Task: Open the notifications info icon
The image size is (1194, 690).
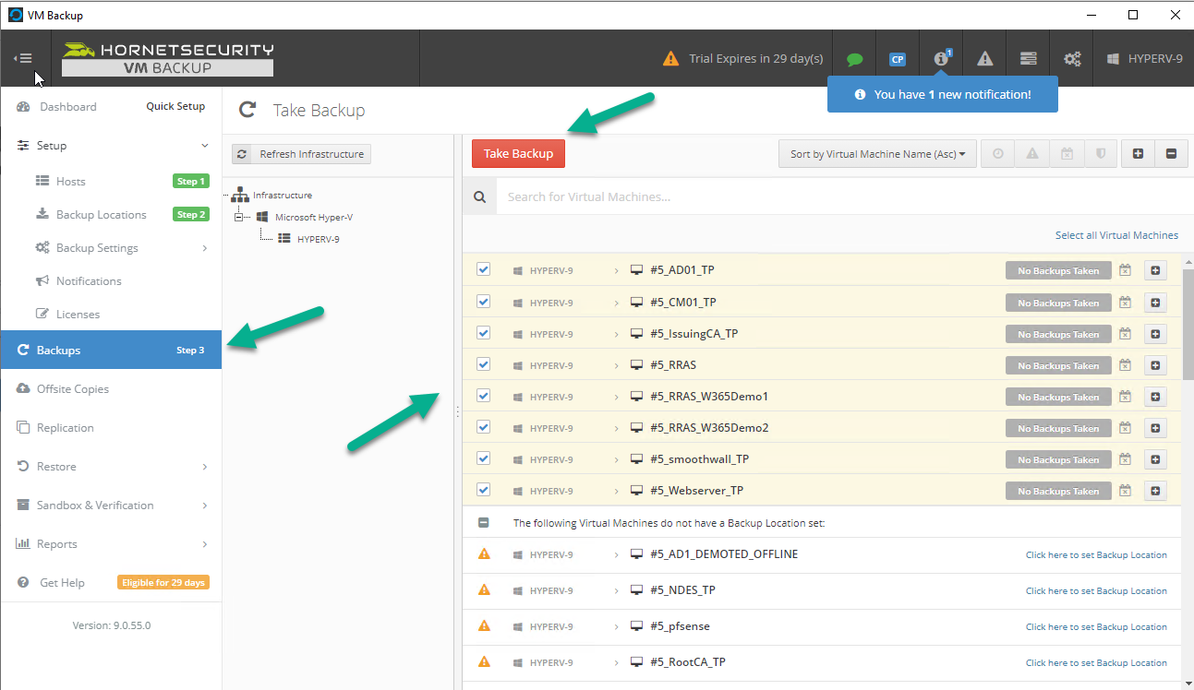Action: coord(942,58)
